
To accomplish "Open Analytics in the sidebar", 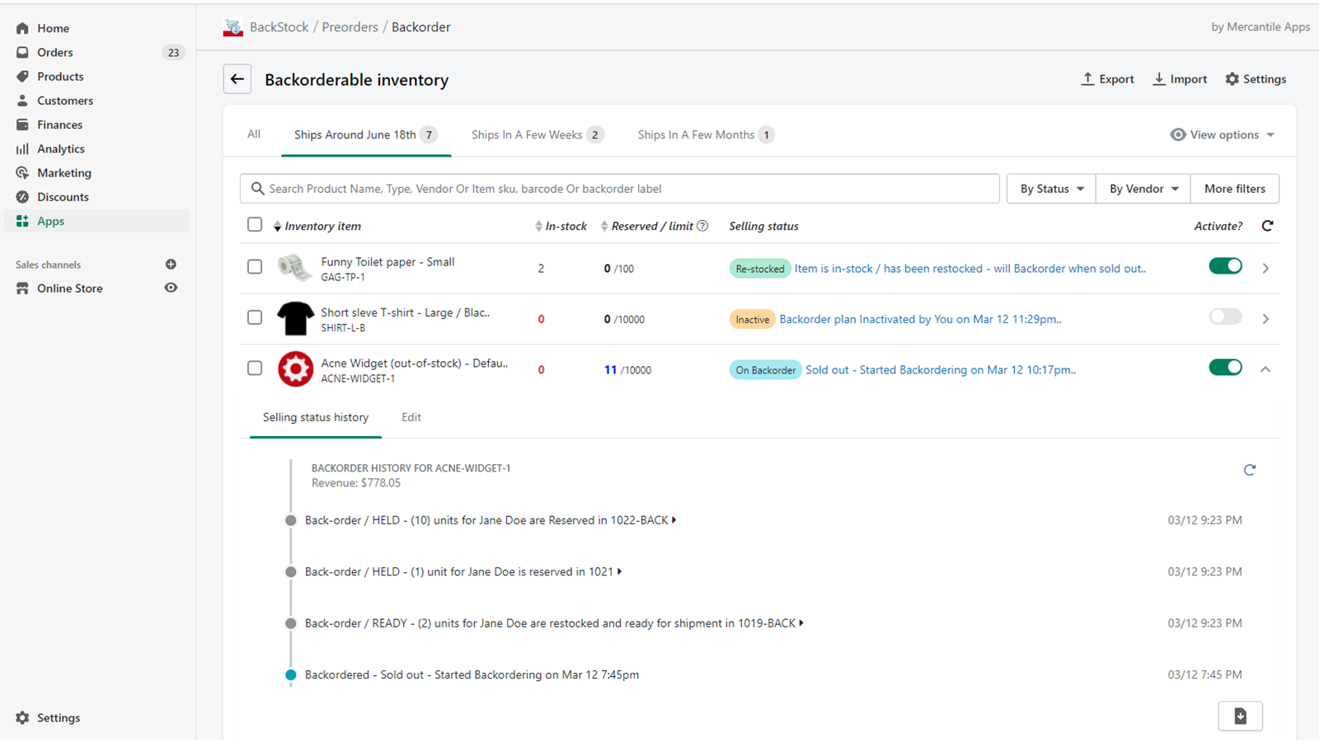I will coord(60,149).
